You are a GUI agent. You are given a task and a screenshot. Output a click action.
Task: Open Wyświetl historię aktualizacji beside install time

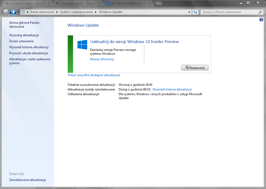point(172,89)
